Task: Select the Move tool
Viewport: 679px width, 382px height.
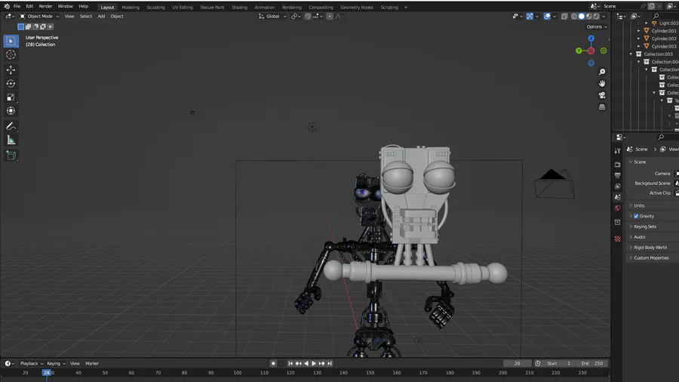Action: 11,69
